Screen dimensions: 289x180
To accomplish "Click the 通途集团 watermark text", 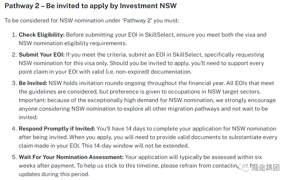I will (x=266, y=168).
